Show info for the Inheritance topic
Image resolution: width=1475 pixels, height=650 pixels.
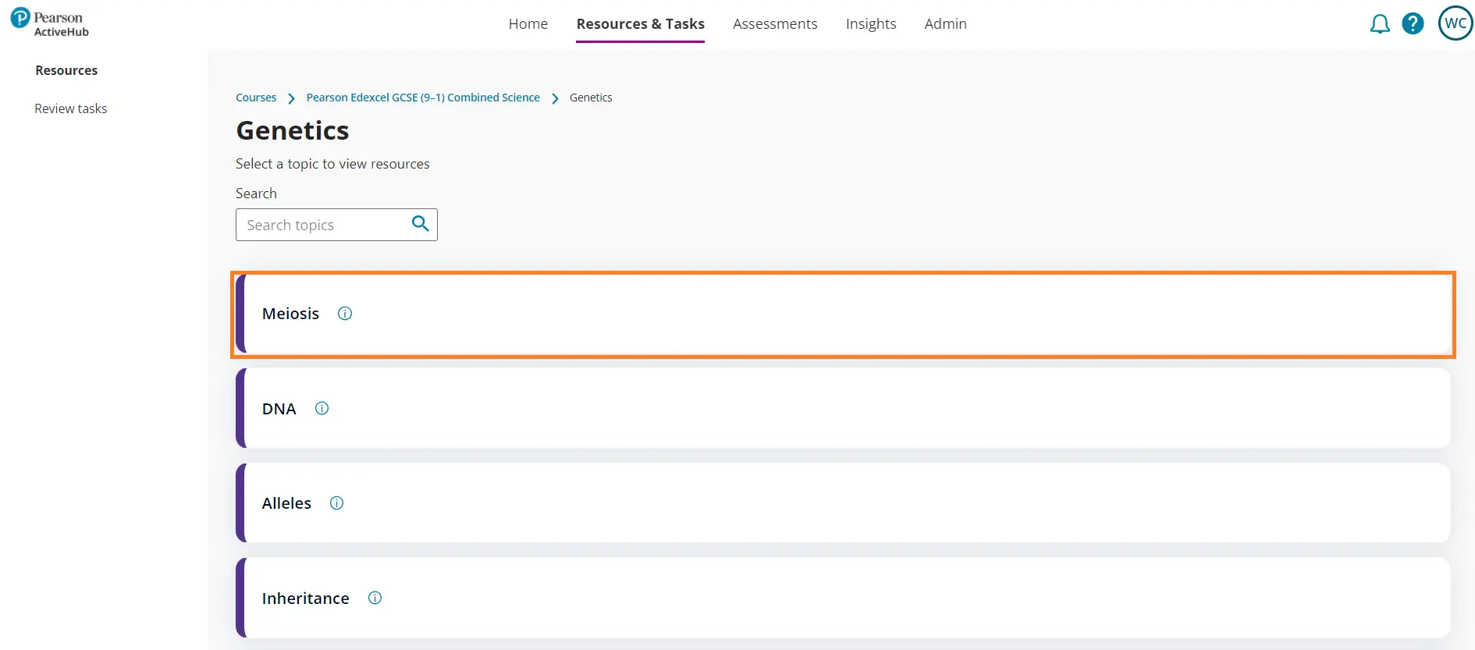click(x=375, y=598)
